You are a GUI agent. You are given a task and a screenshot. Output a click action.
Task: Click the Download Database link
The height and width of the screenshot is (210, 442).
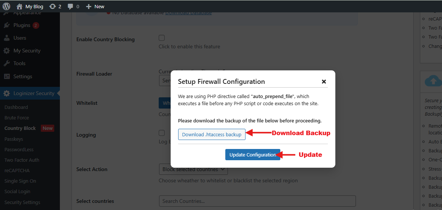pyautogui.click(x=188, y=13)
